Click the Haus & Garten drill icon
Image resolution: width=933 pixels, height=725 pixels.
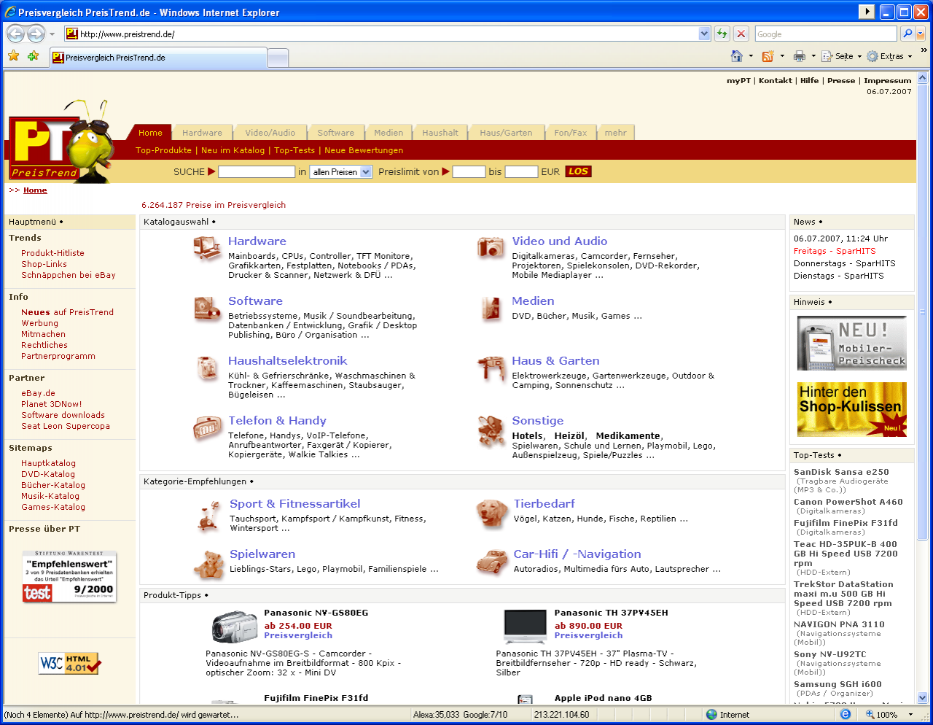point(491,369)
